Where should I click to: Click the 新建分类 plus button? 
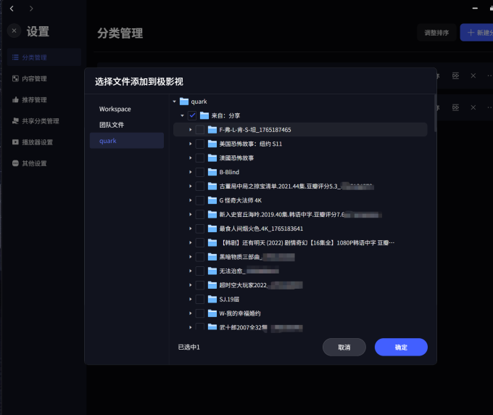[x=476, y=33]
